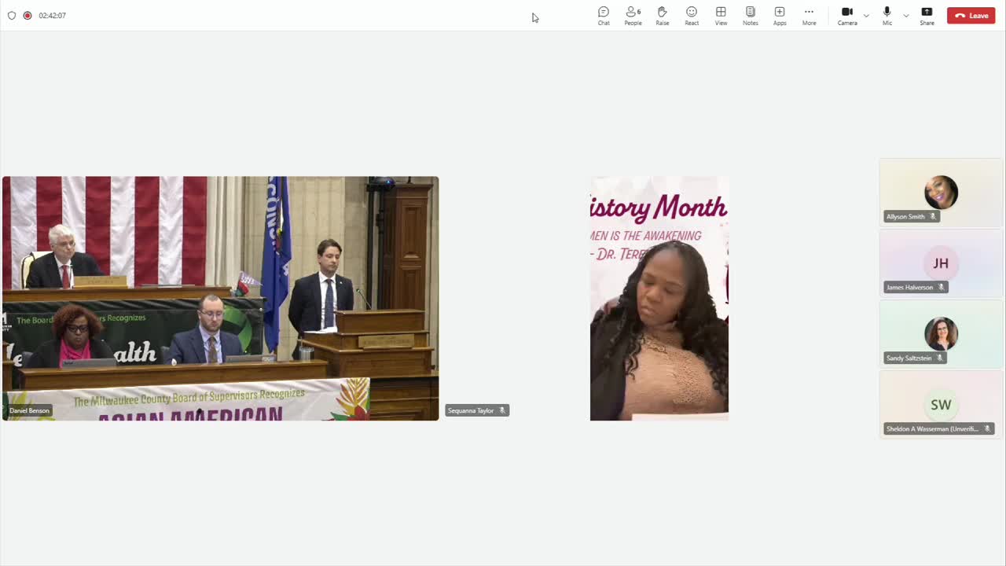Open the Chat panel

pyautogui.click(x=604, y=16)
